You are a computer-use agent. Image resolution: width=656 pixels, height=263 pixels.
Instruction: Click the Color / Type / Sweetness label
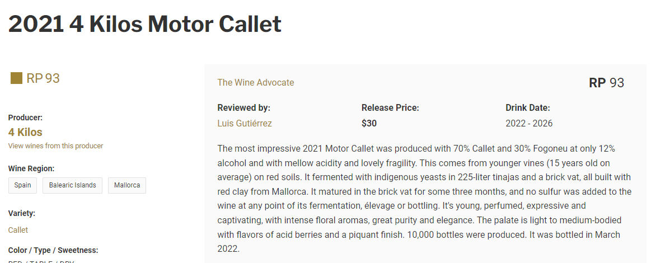[53, 250]
